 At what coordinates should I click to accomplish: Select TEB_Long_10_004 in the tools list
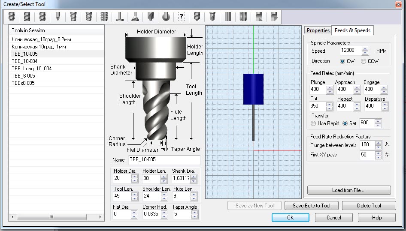32,69
